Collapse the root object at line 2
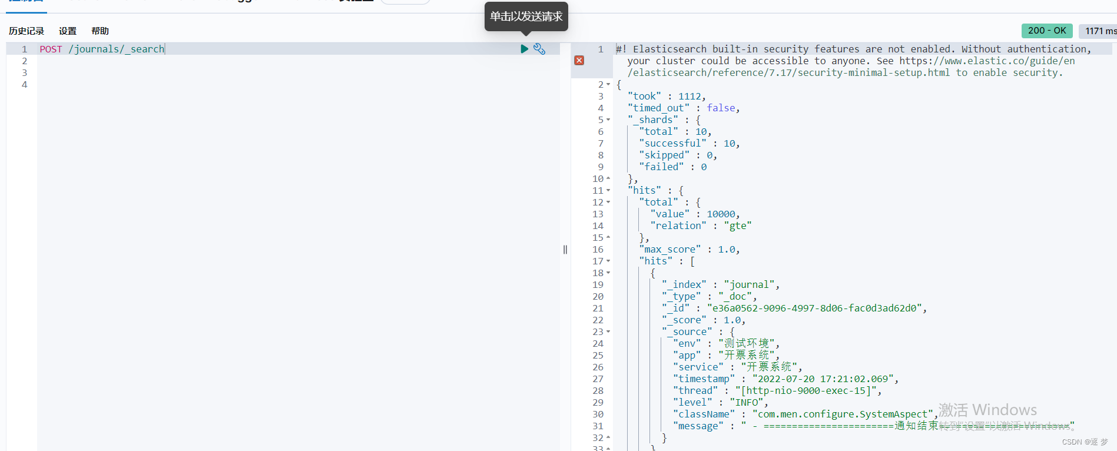The height and width of the screenshot is (451, 1117). [x=608, y=84]
